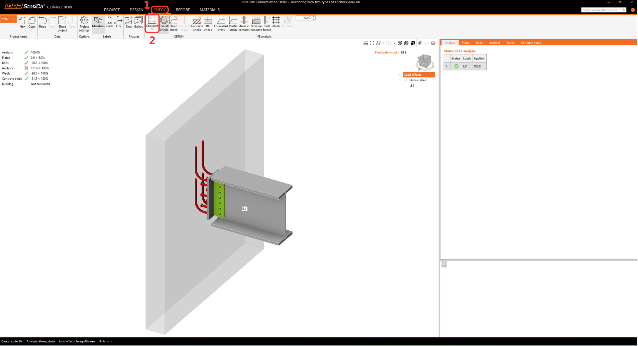This screenshot has width=638, height=346.
Task: Toggle the Mesh display
Action: pos(276,22)
